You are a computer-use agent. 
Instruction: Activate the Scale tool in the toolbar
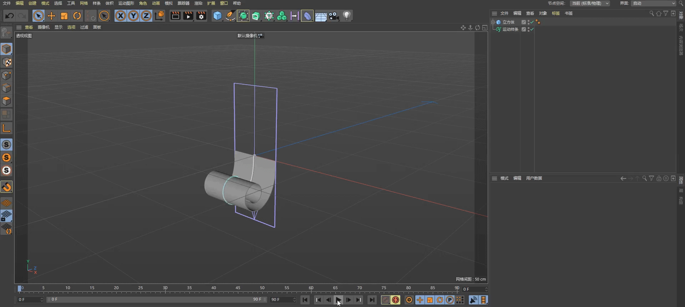click(64, 16)
